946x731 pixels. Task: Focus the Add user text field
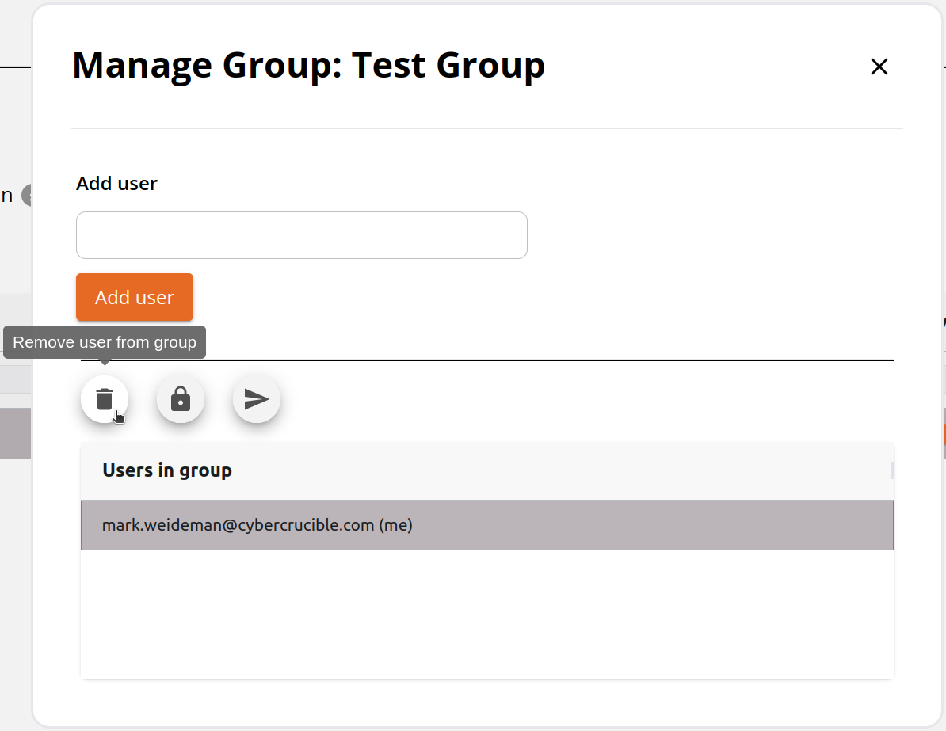[302, 235]
